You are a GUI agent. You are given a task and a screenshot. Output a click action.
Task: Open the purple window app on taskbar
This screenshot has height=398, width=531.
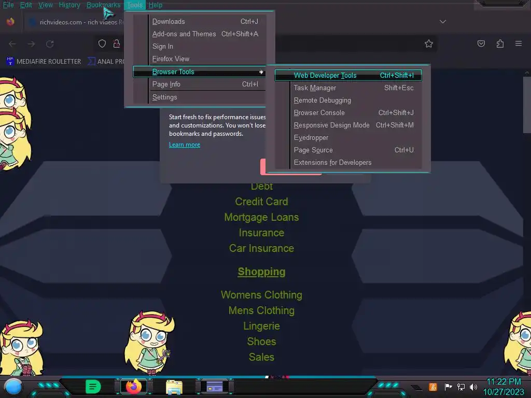point(215,387)
